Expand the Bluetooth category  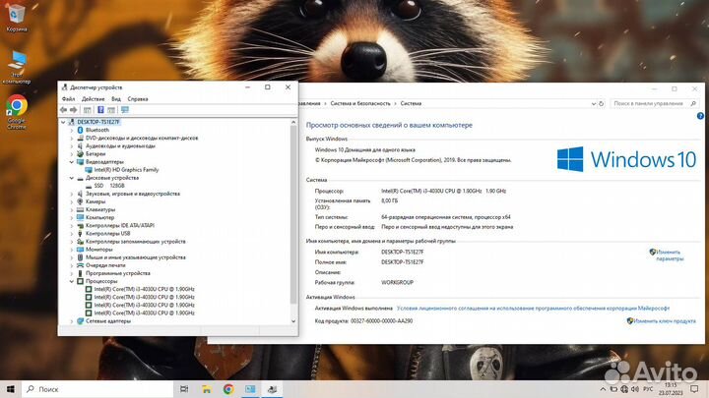pyautogui.click(x=72, y=130)
